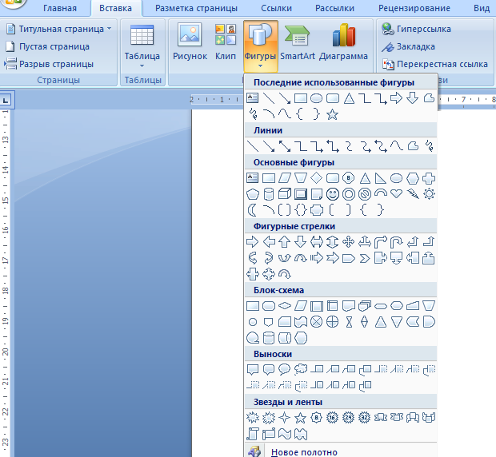Select the chevron arrow shape
Viewport: 496px width, 457px height.
365,258
